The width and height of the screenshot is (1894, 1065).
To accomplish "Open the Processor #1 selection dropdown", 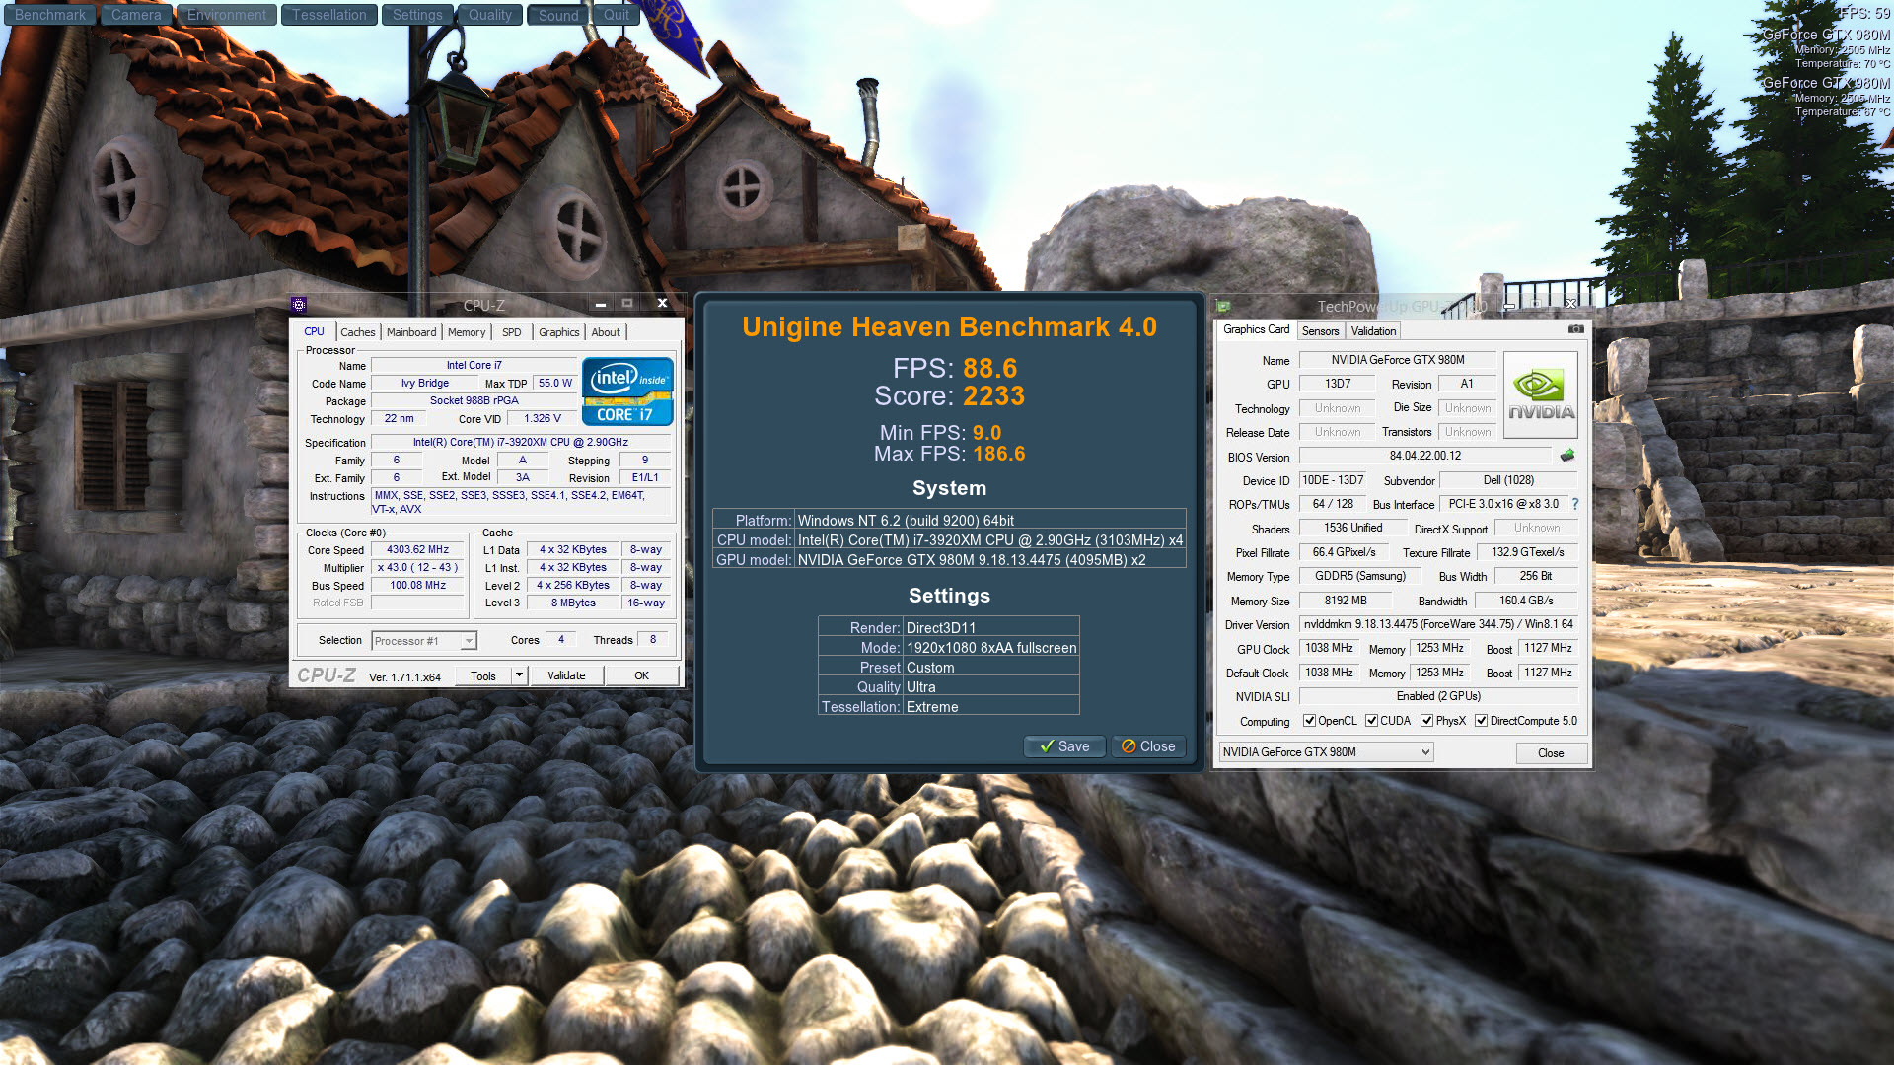I will (x=469, y=641).
